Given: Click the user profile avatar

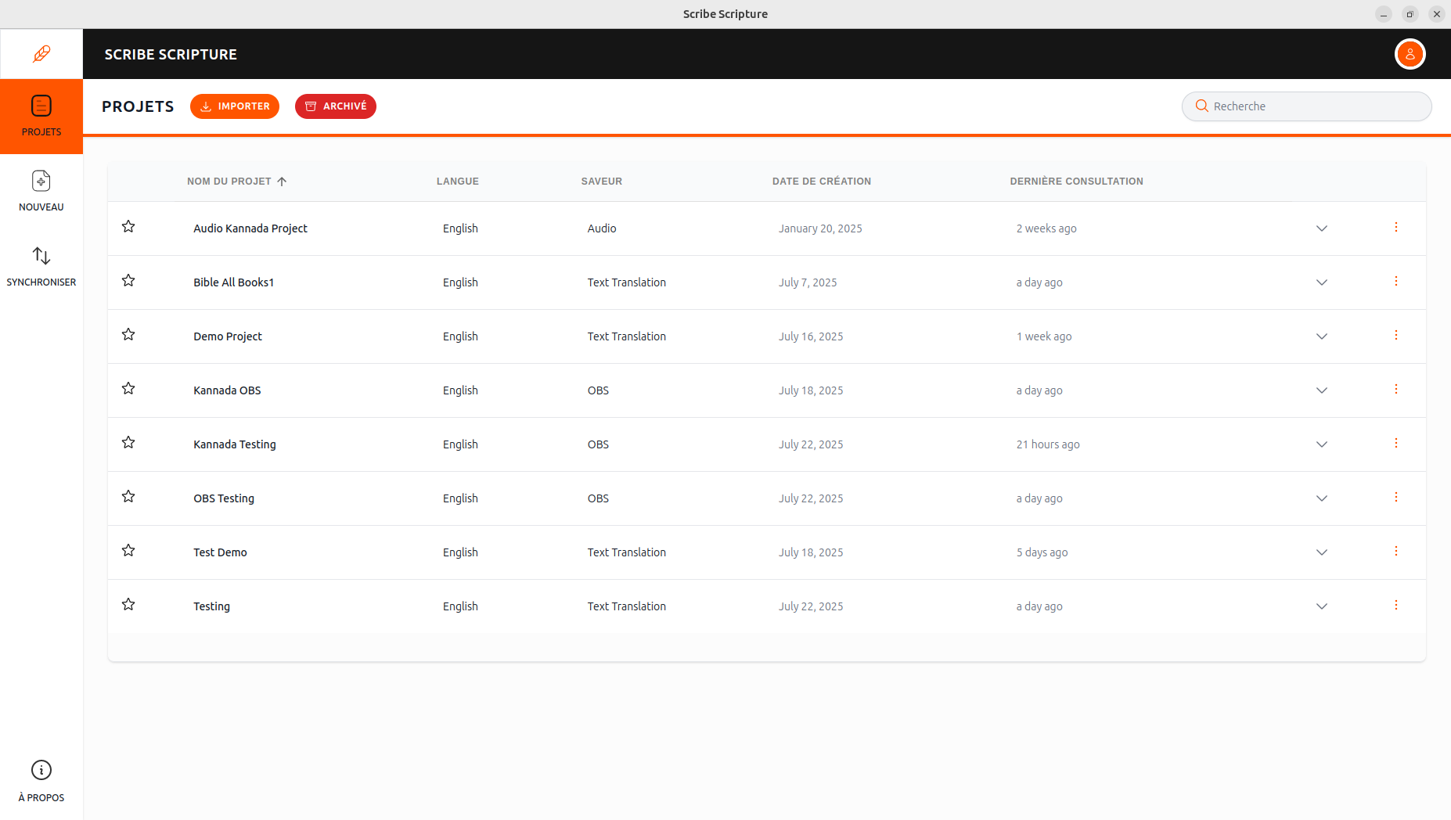Looking at the screenshot, I should click(1410, 54).
